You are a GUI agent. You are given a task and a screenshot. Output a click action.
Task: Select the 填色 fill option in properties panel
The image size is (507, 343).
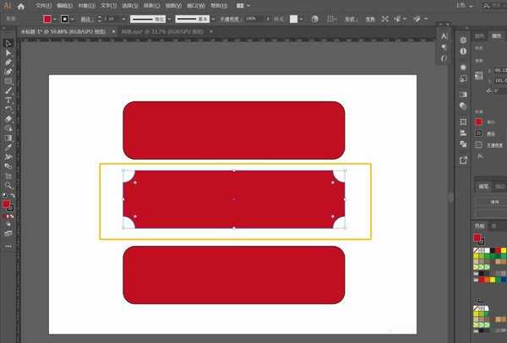click(x=479, y=120)
